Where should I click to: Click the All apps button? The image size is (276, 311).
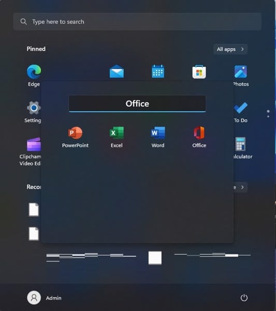(230, 49)
